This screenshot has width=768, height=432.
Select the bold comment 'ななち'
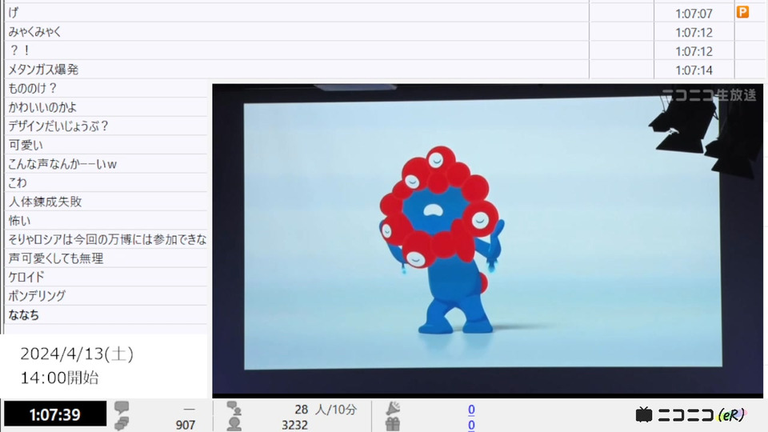coord(23,315)
